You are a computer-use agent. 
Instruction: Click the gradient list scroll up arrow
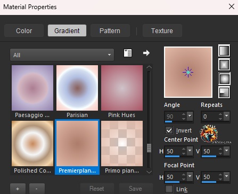tap(149, 67)
